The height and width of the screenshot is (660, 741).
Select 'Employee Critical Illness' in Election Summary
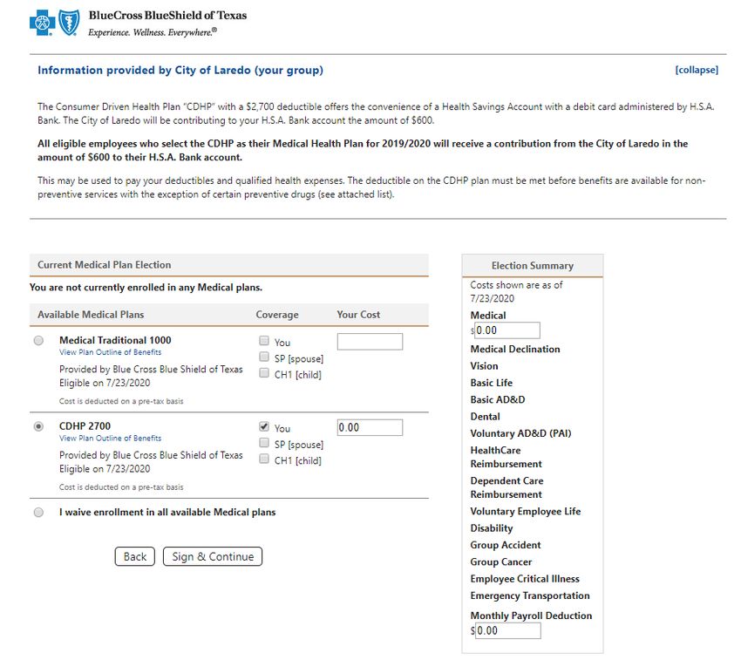point(525,579)
